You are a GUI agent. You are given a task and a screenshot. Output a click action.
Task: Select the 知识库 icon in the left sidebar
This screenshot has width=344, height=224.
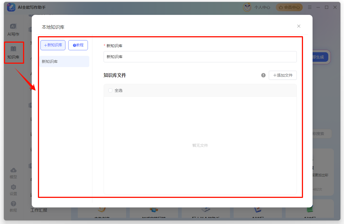[x=14, y=52]
